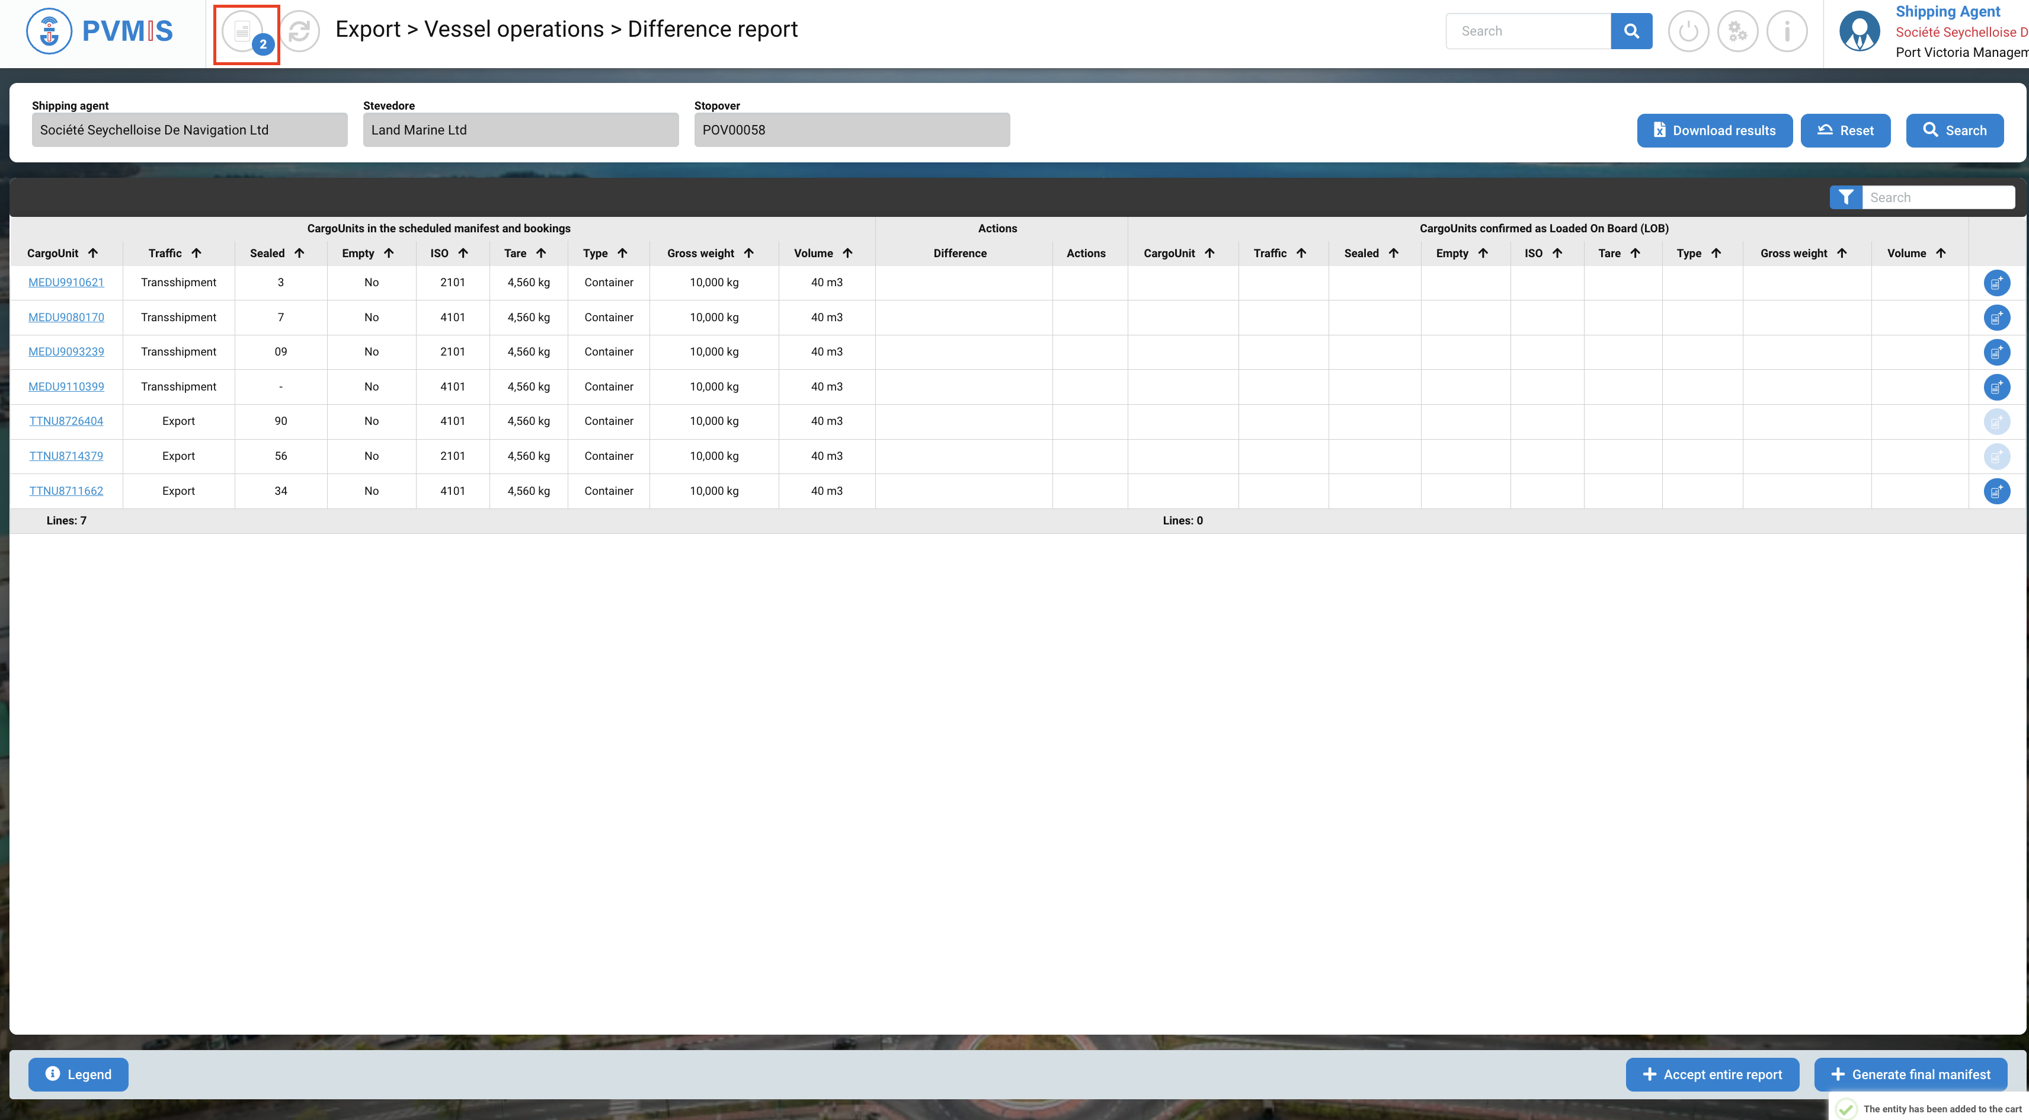Click the power logout icon

click(x=1688, y=31)
